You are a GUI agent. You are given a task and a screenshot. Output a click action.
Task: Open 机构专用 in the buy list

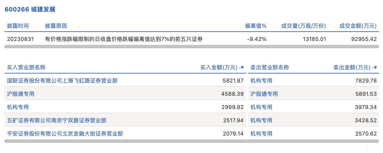[x=18, y=107]
